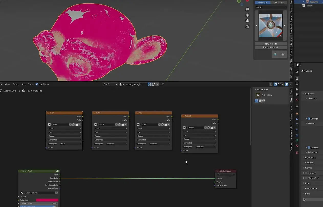Viewport: 323px width, 207px height.
Task: Open the Modifiers wrench icon
Action: coord(297,119)
